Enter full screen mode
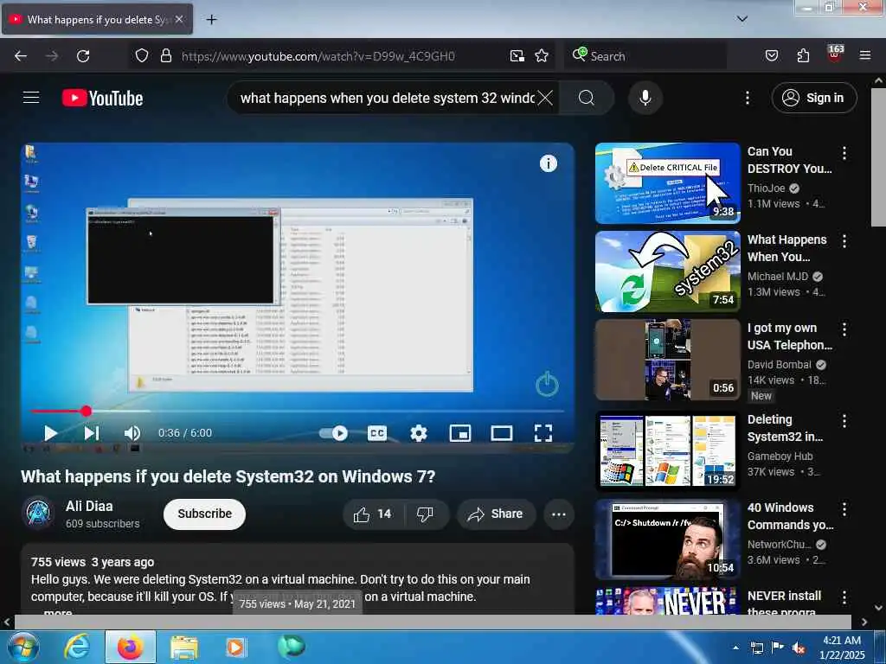This screenshot has width=886, height=664. (543, 433)
